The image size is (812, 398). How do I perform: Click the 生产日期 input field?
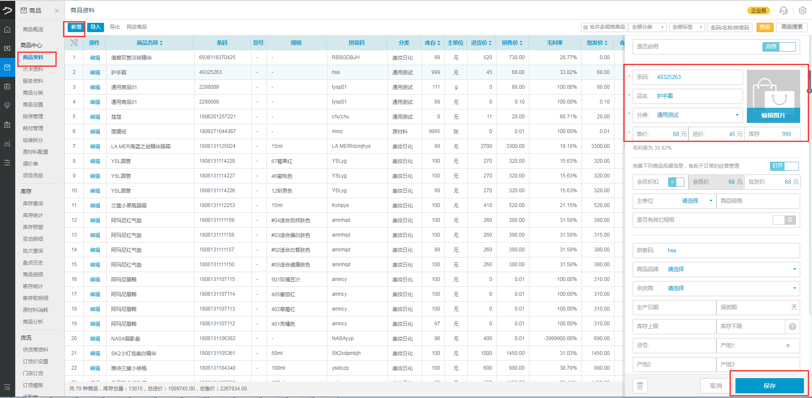674,307
